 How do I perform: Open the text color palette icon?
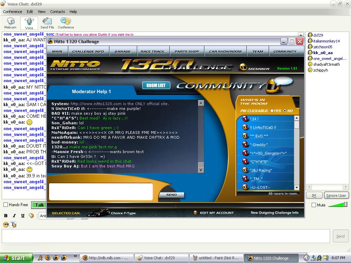tap(31, 216)
